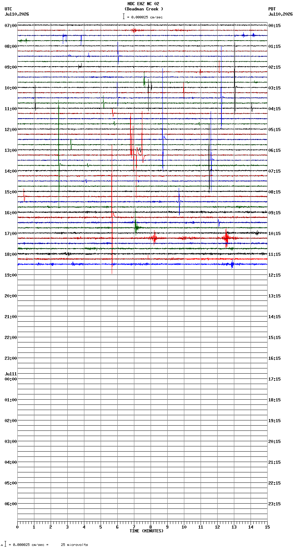Click the minute tick label '5' on the time axis
Screen dimensions: 295x549
101,527
